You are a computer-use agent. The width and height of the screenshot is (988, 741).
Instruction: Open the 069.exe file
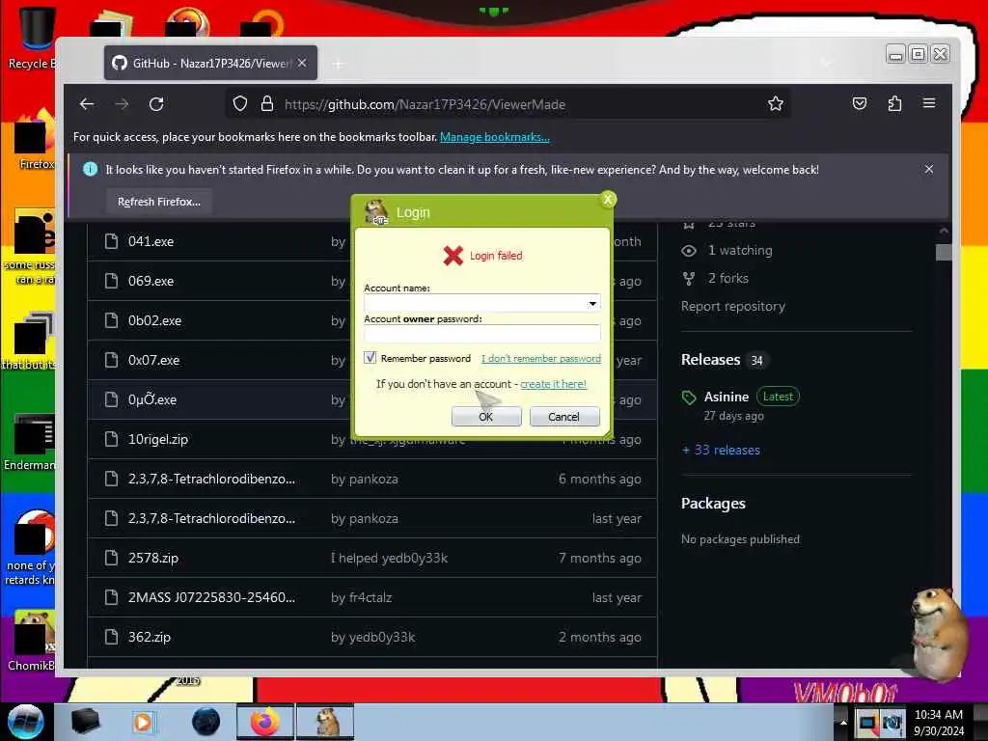point(151,281)
